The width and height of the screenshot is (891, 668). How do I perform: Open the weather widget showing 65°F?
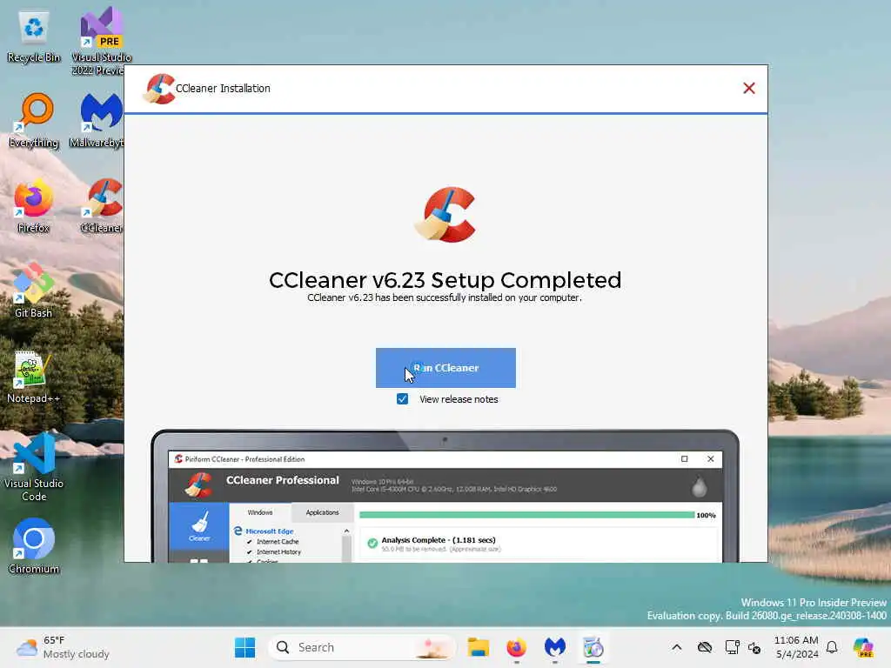coord(63,647)
